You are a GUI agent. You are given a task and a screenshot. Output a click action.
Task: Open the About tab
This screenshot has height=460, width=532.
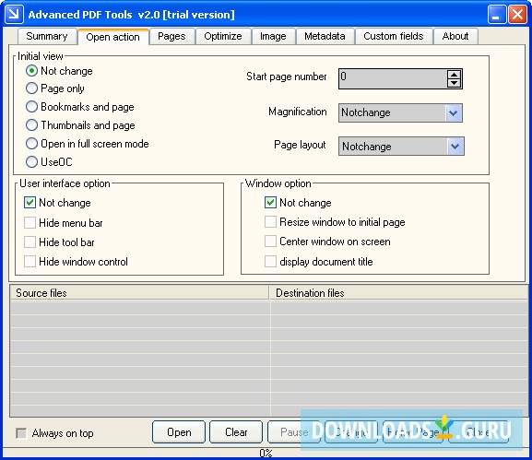pyautogui.click(x=455, y=36)
